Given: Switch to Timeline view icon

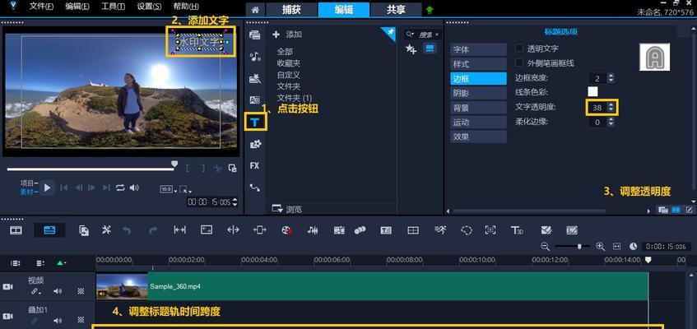Looking at the screenshot, I should tap(49, 229).
